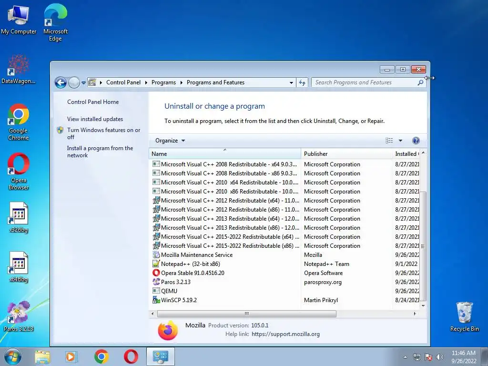Open View installed updates link
Viewport: 488px width, 366px height.
(x=95, y=119)
